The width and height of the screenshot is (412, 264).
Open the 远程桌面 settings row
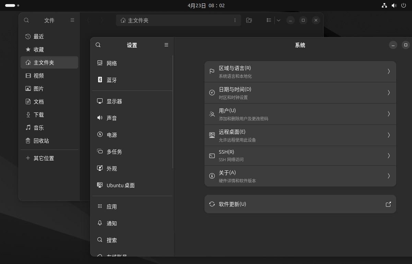[x=300, y=135]
